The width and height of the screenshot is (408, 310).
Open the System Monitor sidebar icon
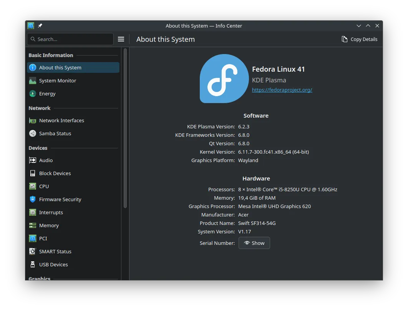pos(33,80)
